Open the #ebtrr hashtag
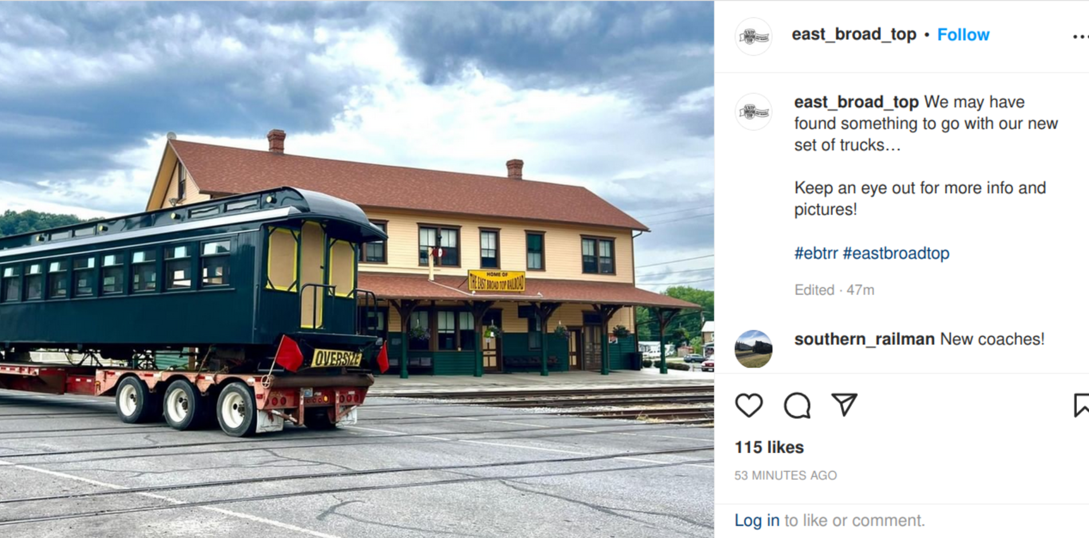The width and height of the screenshot is (1089, 538). [x=816, y=253]
